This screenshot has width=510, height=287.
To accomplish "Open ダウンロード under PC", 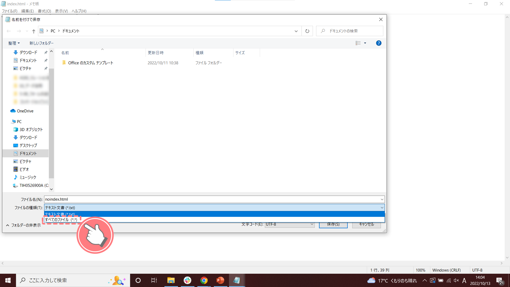I will point(28,138).
